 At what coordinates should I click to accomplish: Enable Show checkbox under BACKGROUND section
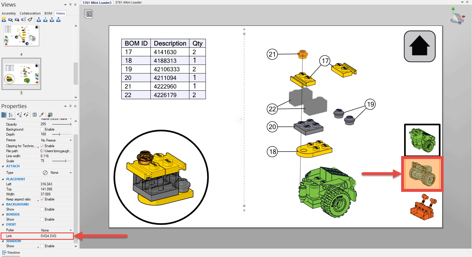click(42, 209)
